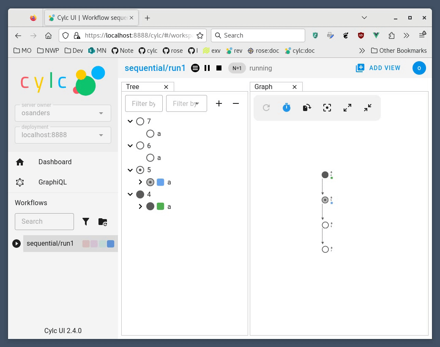Click the graph transpose layout icon

tap(307, 108)
